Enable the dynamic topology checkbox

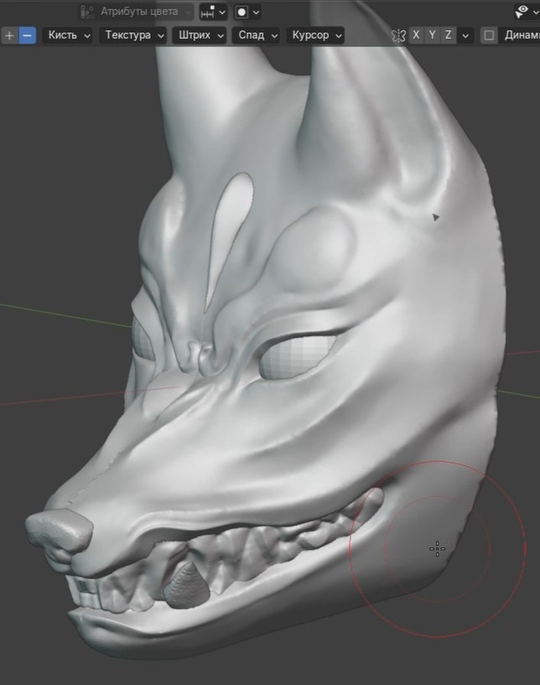click(489, 35)
